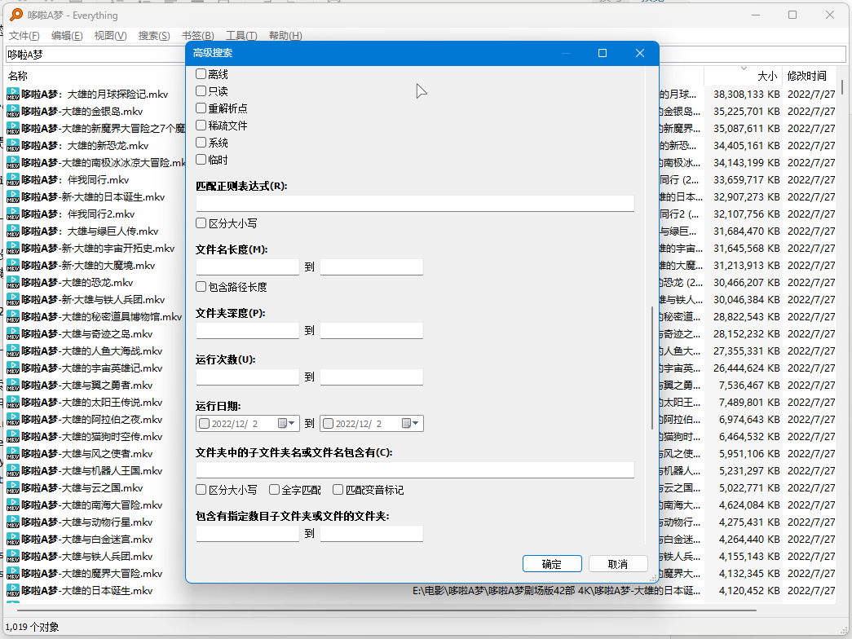Click MKV icon of 大雄的月球探险记.mkv
The image size is (852, 639).
click(13, 94)
